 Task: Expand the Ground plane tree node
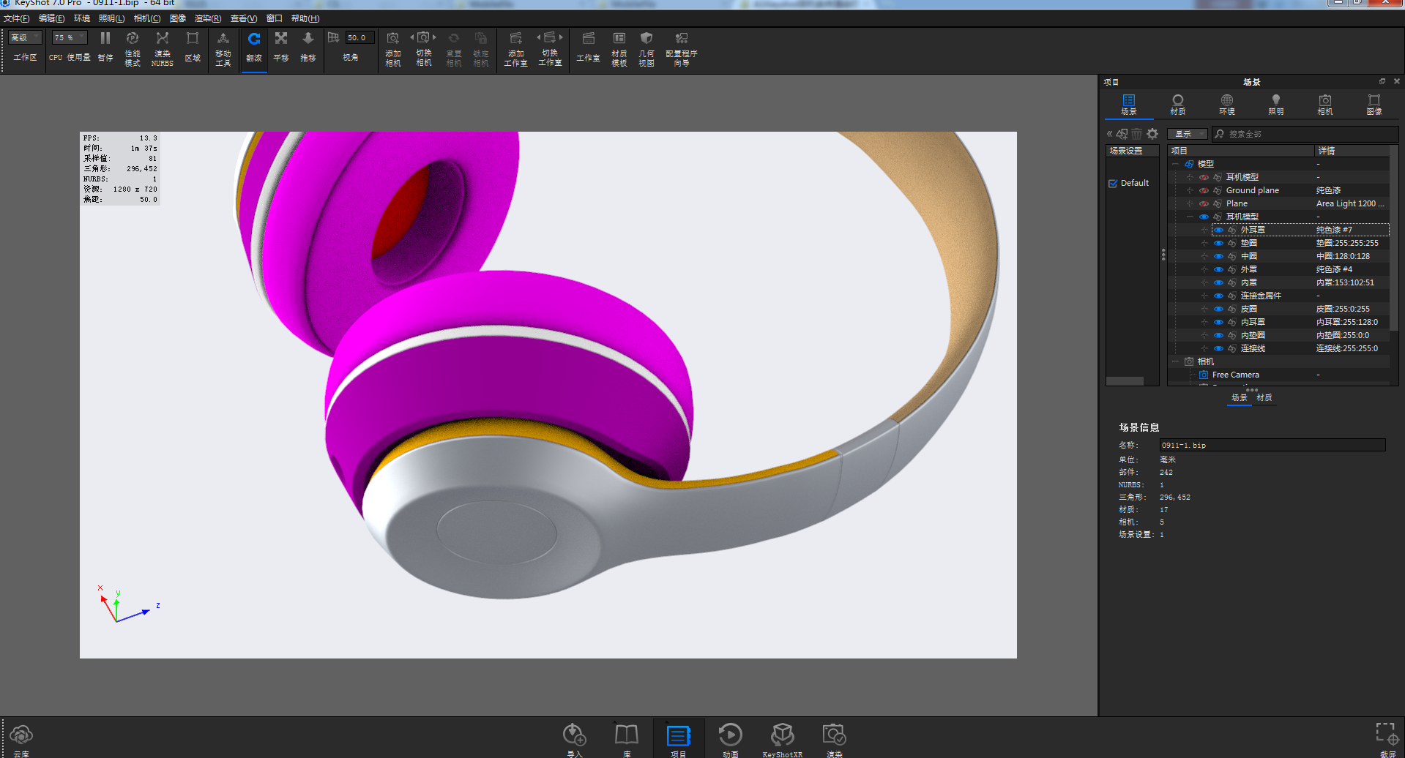[x=1190, y=190]
